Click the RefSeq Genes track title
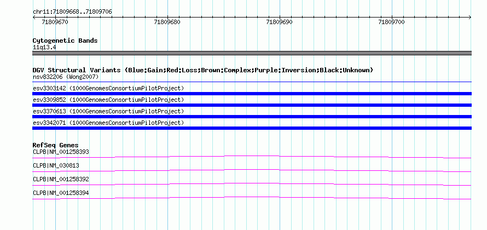Image resolution: width=487 pixels, height=230 pixels. click(56, 145)
